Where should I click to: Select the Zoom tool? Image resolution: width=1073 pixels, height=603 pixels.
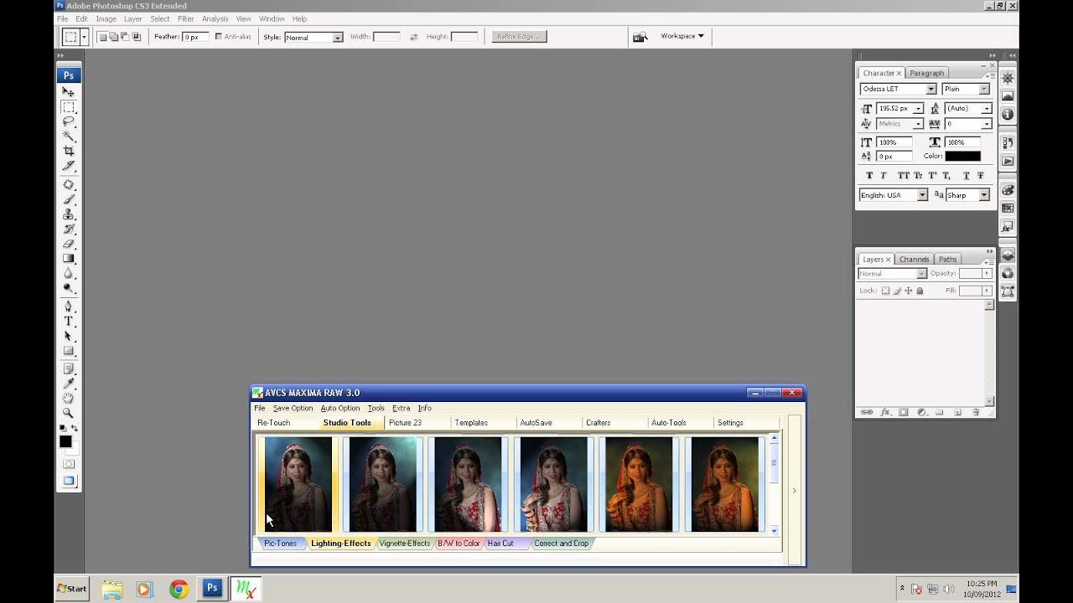69,413
